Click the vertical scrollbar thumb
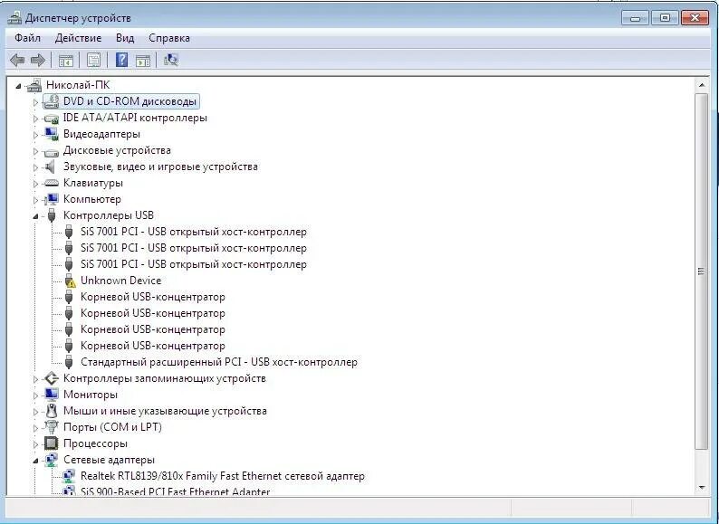Screen dimensions: 719x524 tap(701, 271)
